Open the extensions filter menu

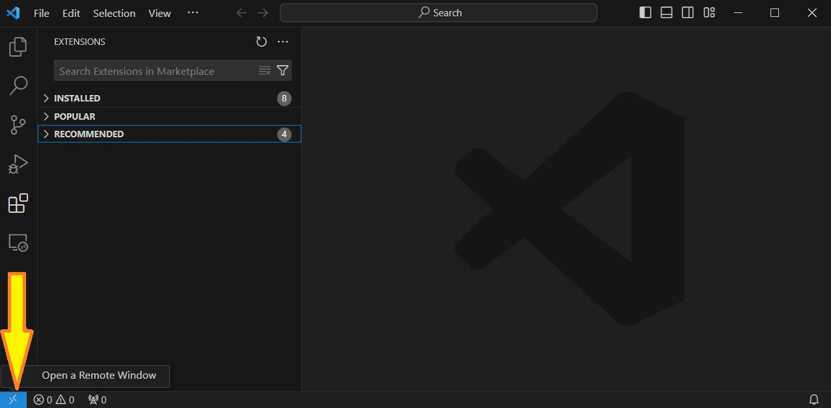282,70
